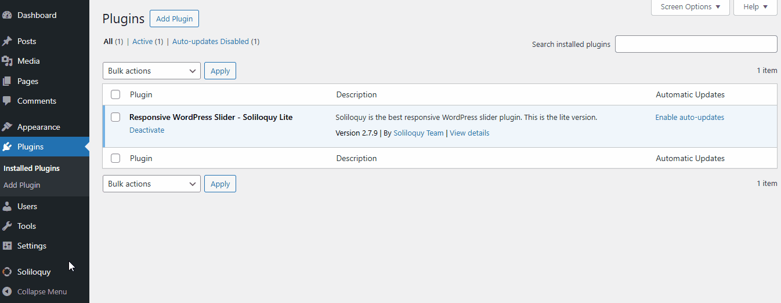Open the bottom Bulk actions dropdown
This screenshot has width=781, height=303.
[151, 184]
